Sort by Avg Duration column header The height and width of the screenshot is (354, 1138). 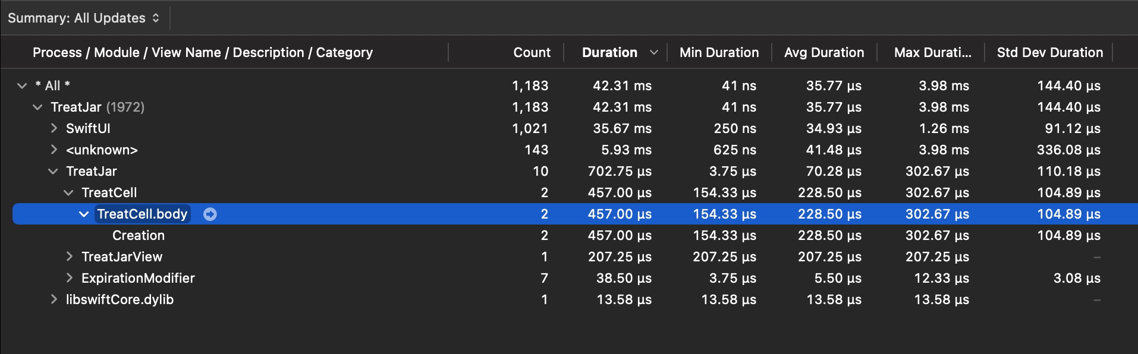pos(823,52)
